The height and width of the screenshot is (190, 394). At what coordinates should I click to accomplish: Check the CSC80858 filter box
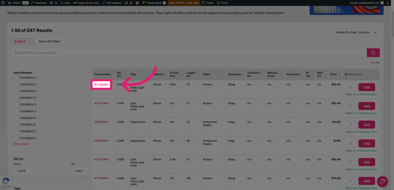[x=16, y=104]
